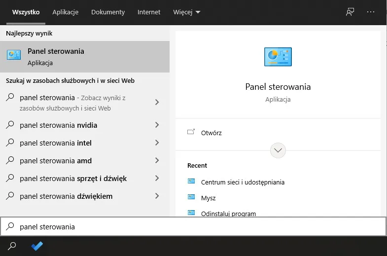This screenshot has height=256, width=387.
Task: Click the Otwórz open icon
Action: [x=191, y=132]
